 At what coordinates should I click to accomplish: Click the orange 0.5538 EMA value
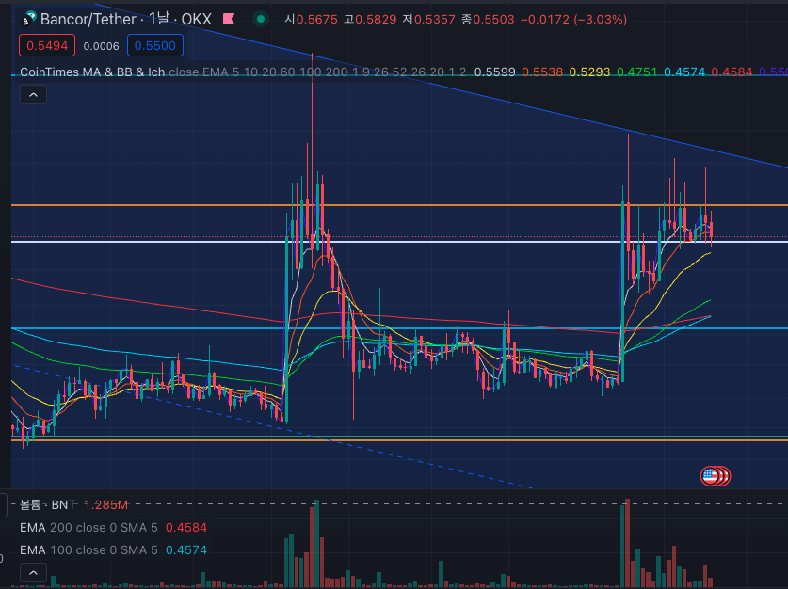(542, 72)
